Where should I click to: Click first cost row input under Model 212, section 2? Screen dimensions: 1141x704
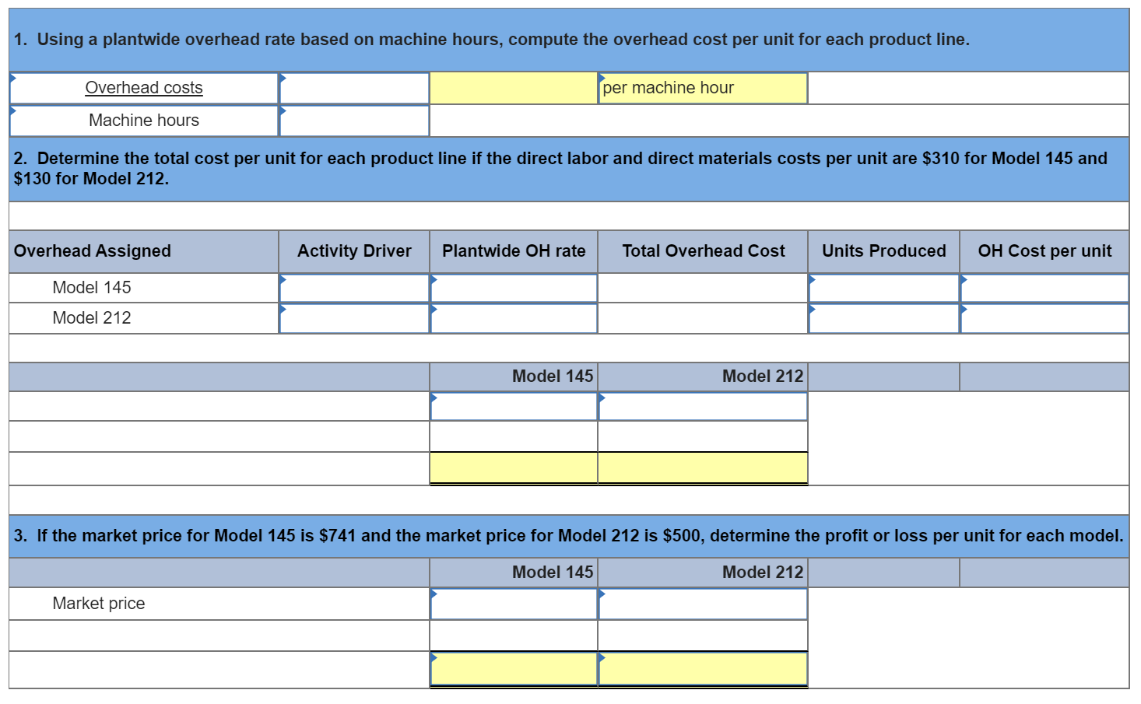703,406
